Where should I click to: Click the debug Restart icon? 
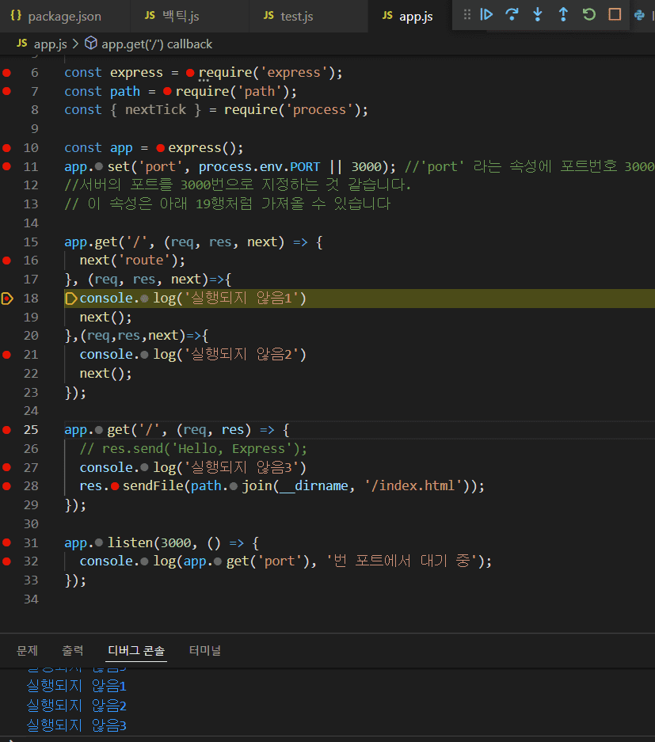(x=588, y=15)
